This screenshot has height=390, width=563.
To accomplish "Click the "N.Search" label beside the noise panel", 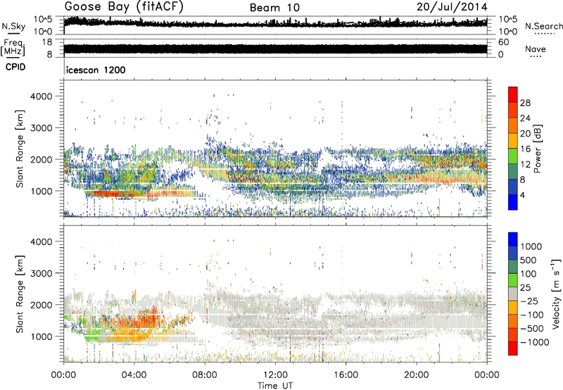I will [544, 26].
